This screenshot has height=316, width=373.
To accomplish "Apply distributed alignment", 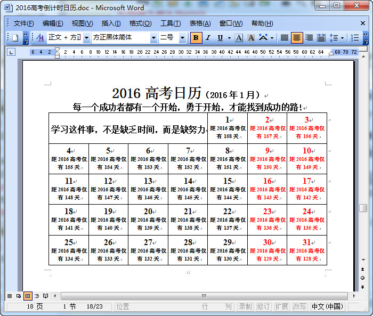I will pos(321,38).
